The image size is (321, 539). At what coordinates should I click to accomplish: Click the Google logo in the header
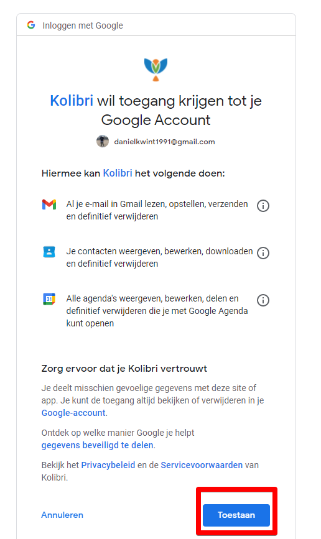click(31, 25)
